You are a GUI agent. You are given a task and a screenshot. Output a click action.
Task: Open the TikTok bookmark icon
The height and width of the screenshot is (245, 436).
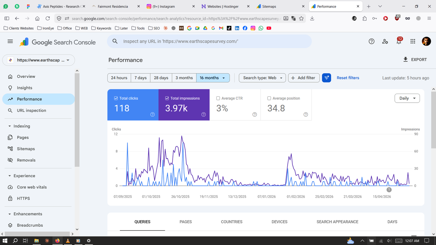pyautogui.click(x=229, y=28)
